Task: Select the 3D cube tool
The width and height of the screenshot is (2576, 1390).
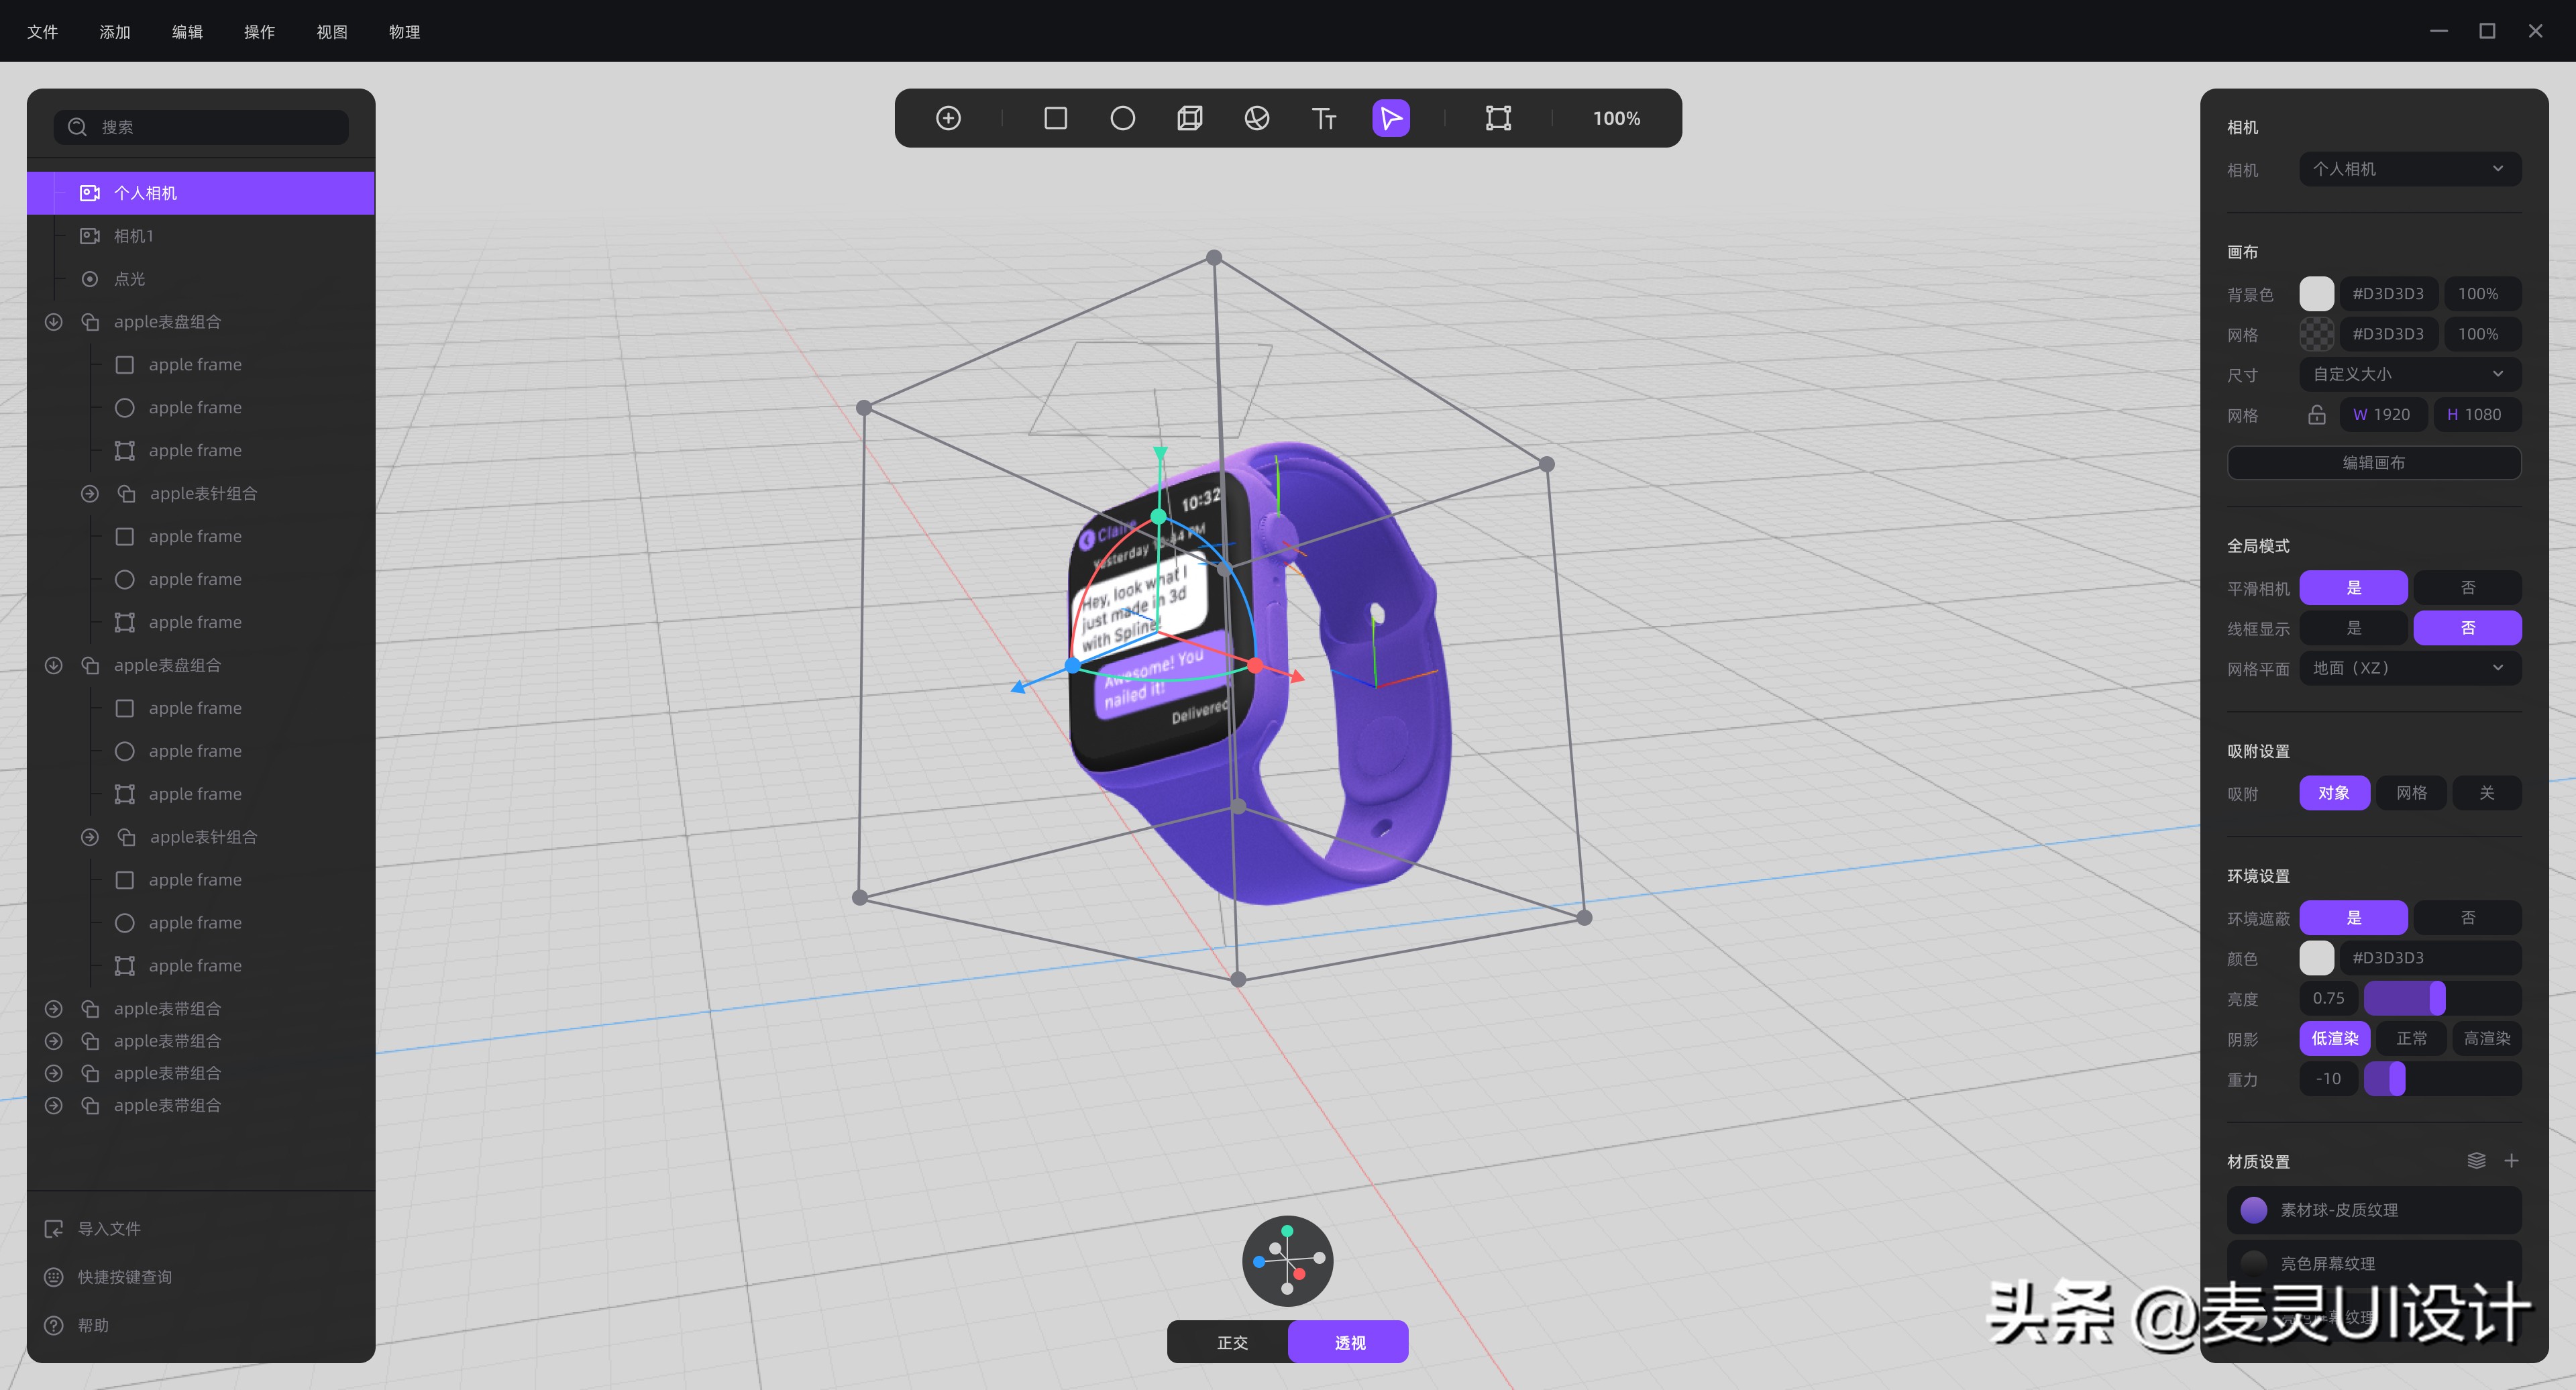Action: coord(1189,118)
